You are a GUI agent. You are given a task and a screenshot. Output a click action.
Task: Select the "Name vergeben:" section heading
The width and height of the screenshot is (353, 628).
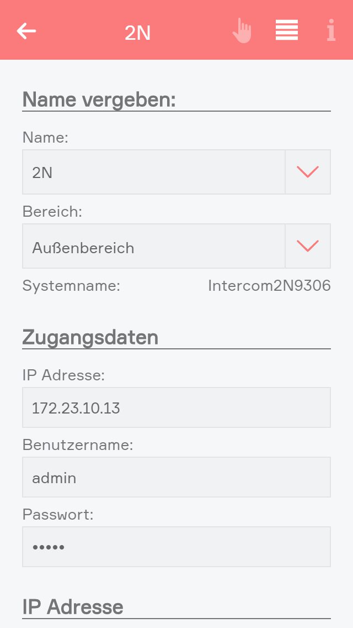[99, 100]
